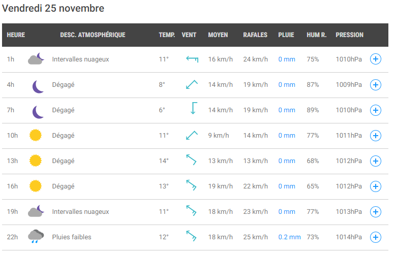396x254 pixels.
Task: Click the RAFALES column header
Action: [x=255, y=35]
